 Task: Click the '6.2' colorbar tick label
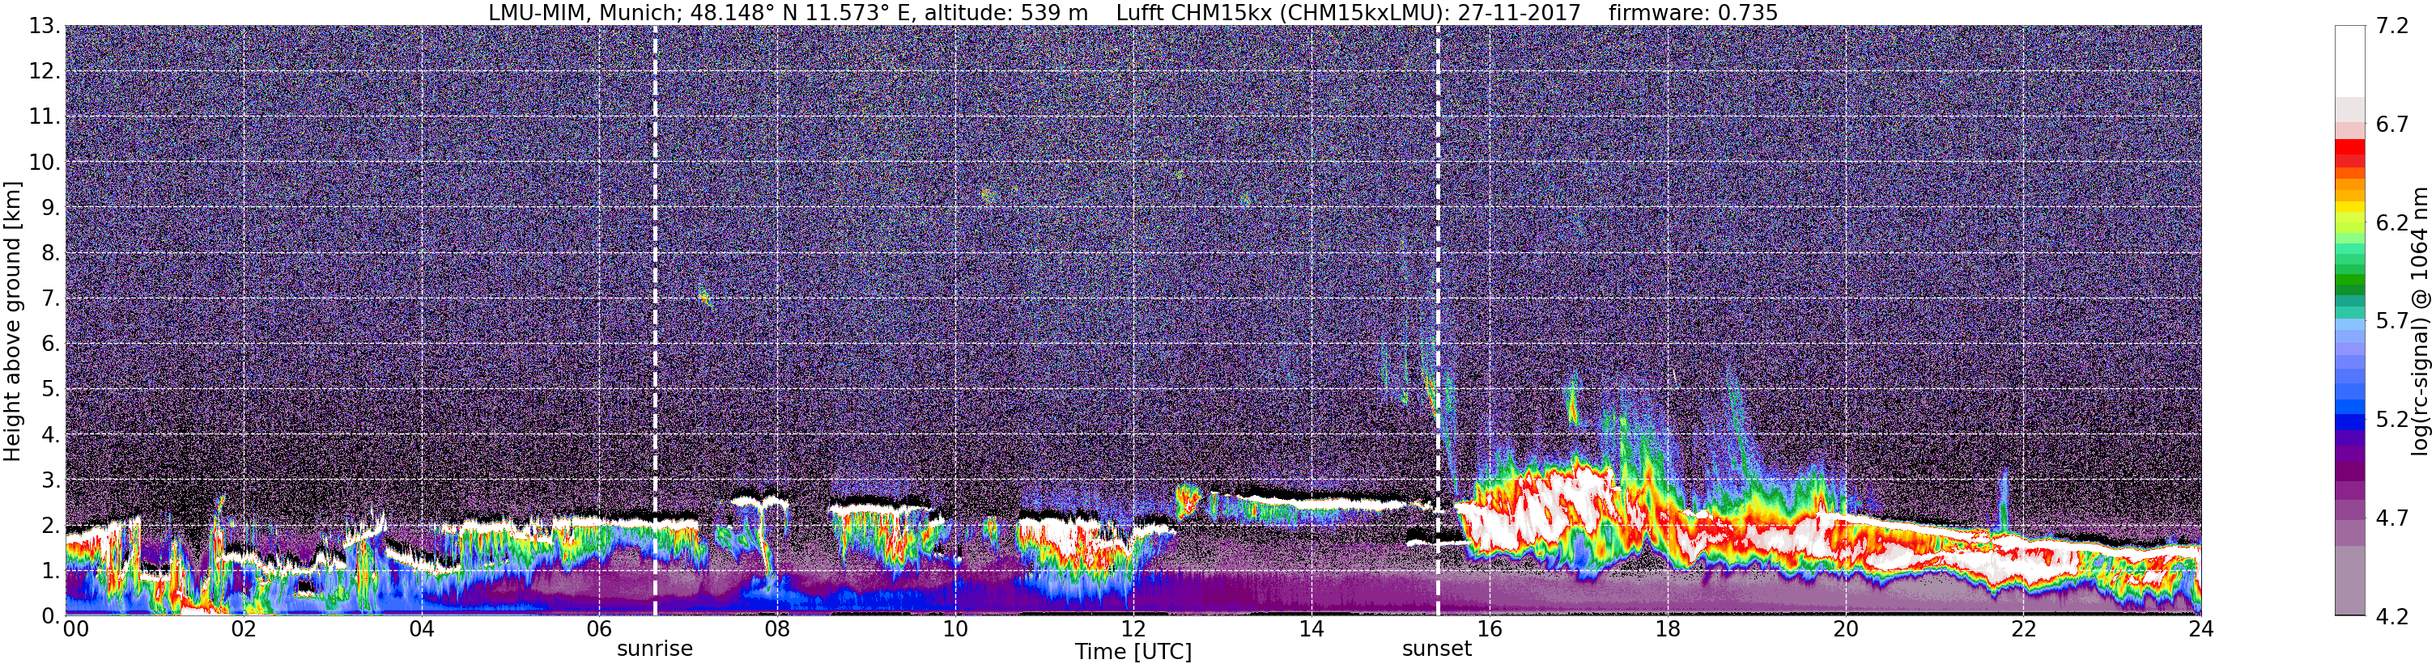coord(2391,223)
